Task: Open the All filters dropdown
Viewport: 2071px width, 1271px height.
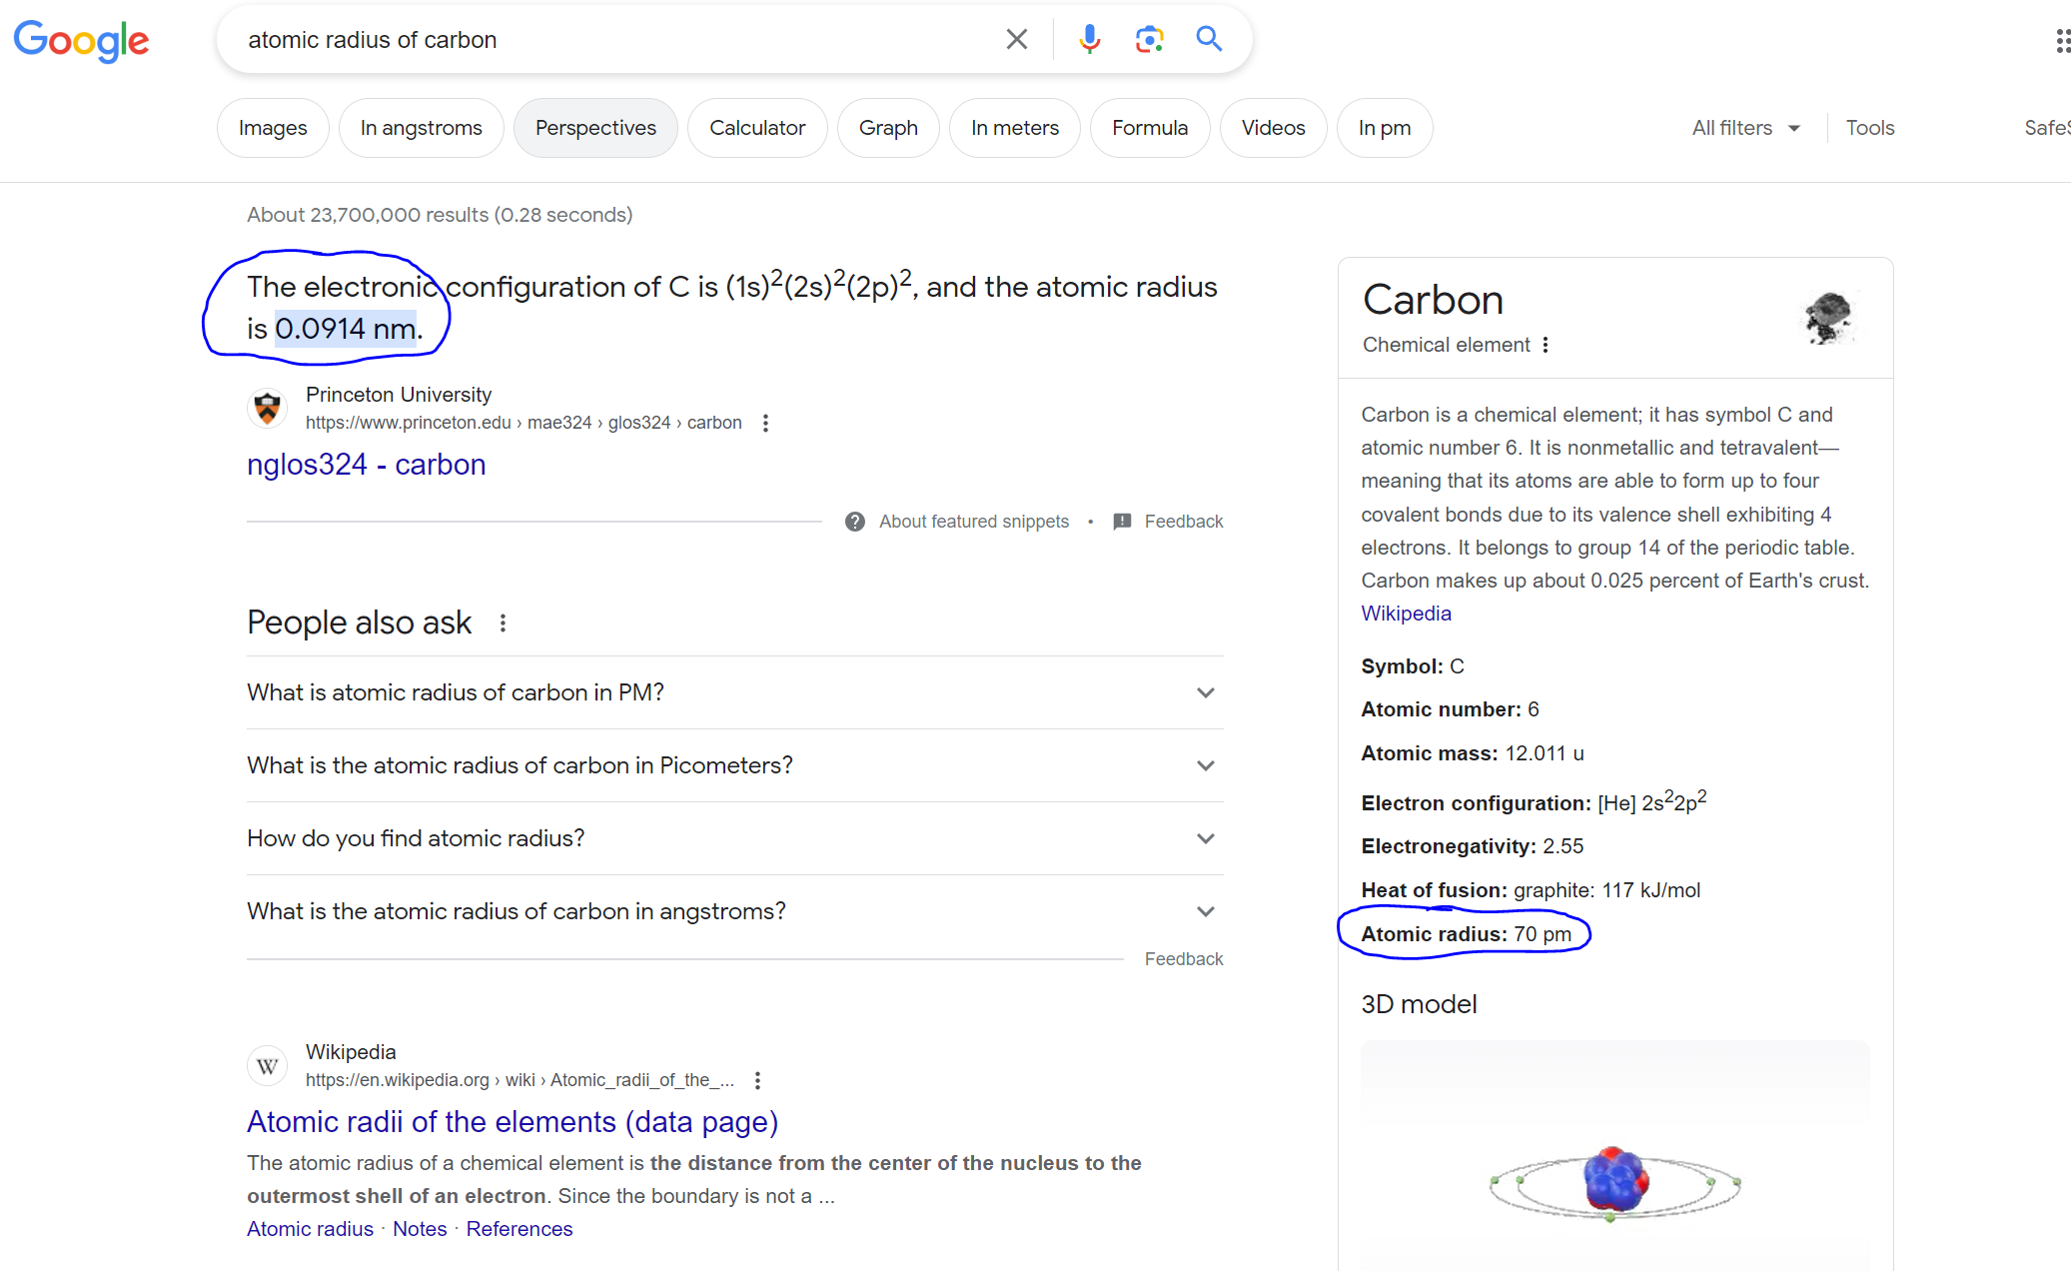Action: click(x=1745, y=128)
